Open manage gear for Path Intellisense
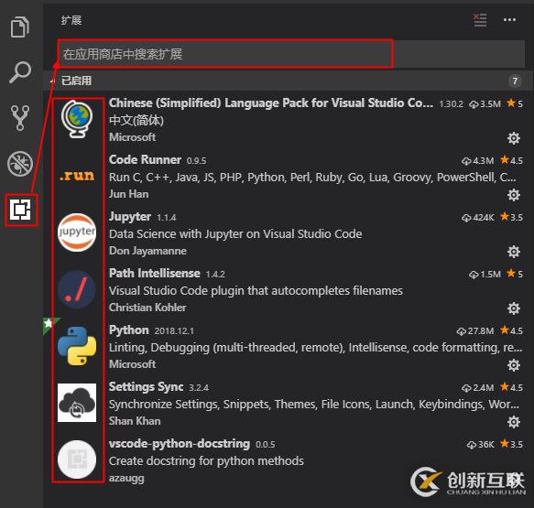The width and height of the screenshot is (534, 508). point(514,308)
